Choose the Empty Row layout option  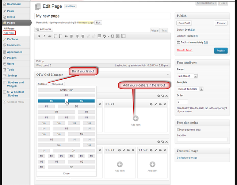pos(66,90)
